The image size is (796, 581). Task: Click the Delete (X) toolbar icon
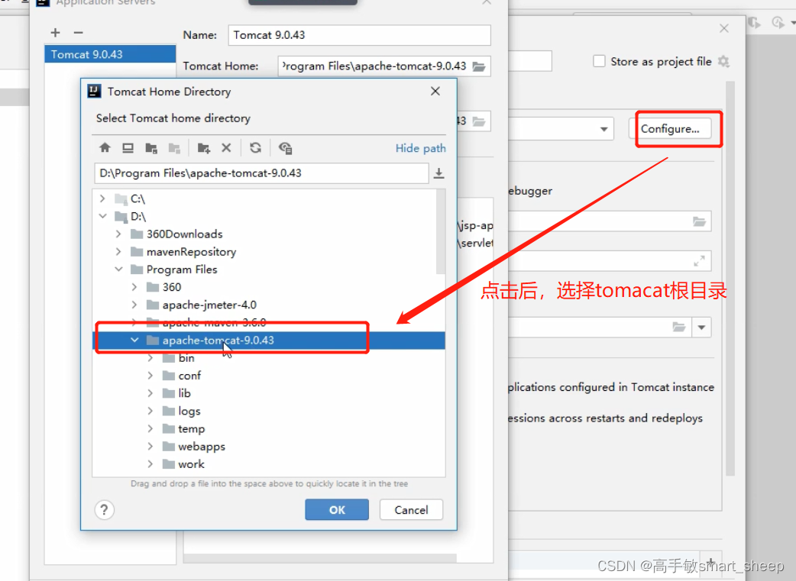tap(226, 147)
